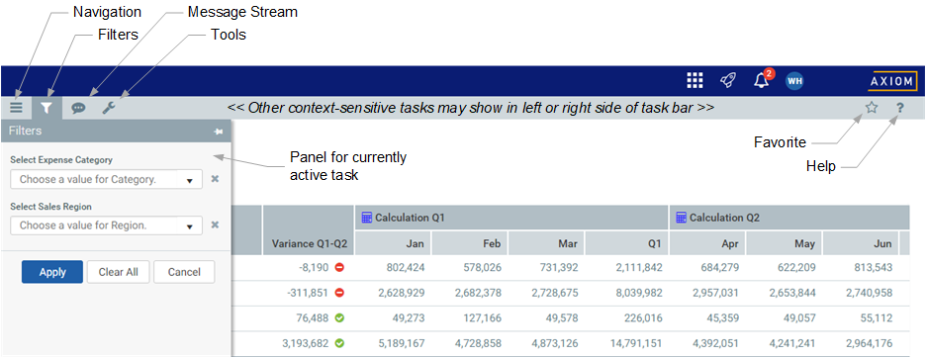Mark page as Favorite with star
The width and height of the screenshot is (926, 357).
click(872, 108)
